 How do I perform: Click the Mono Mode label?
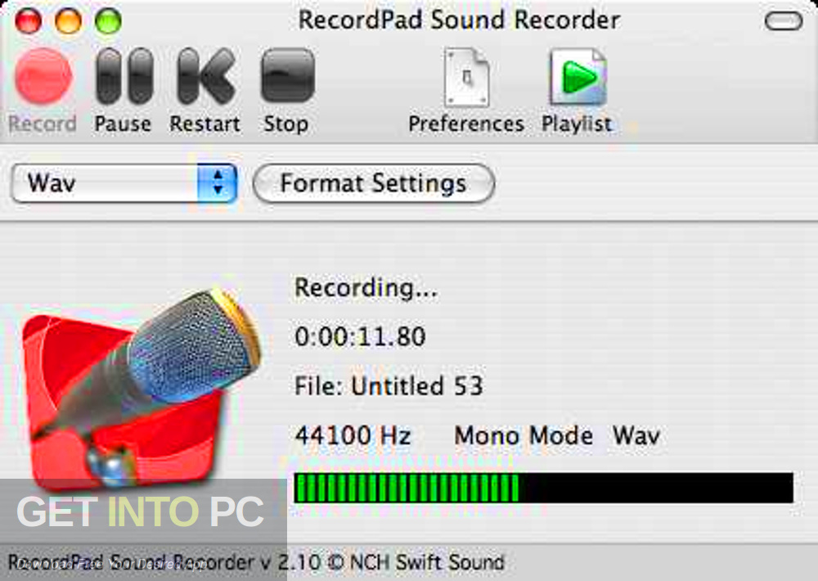[522, 435]
